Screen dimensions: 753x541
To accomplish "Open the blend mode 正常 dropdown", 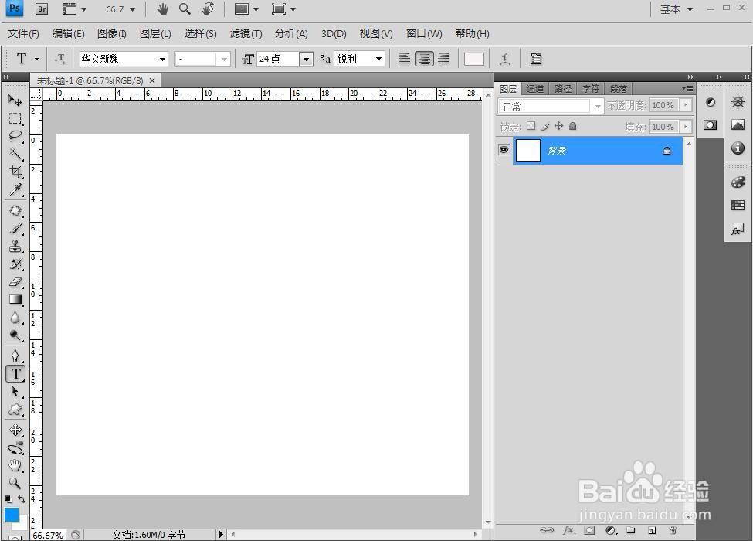I will tap(598, 106).
